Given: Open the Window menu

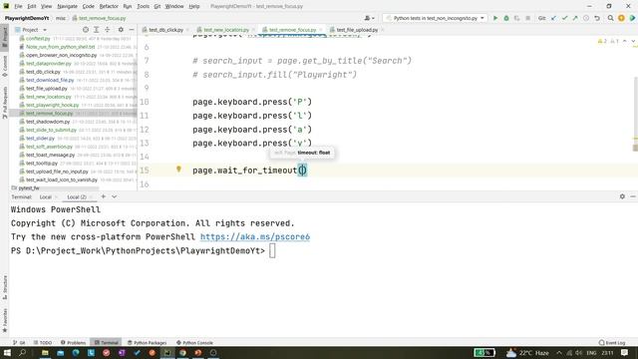Looking at the screenshot, I should point(174,6).
